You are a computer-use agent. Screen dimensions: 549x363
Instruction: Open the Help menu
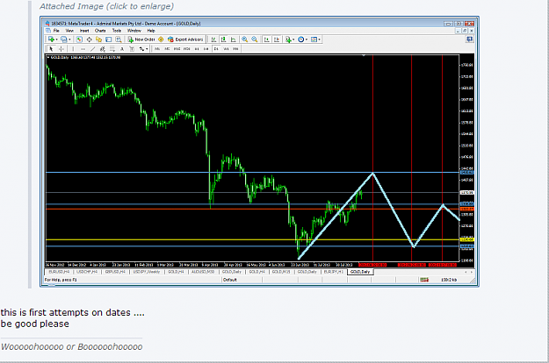151,31
